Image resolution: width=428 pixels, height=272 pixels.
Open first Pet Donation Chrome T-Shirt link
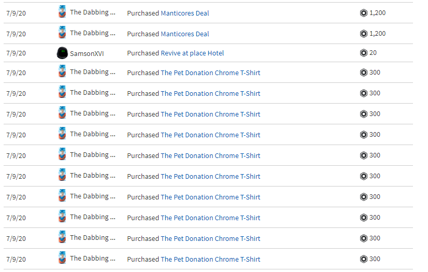pos(210,73)
